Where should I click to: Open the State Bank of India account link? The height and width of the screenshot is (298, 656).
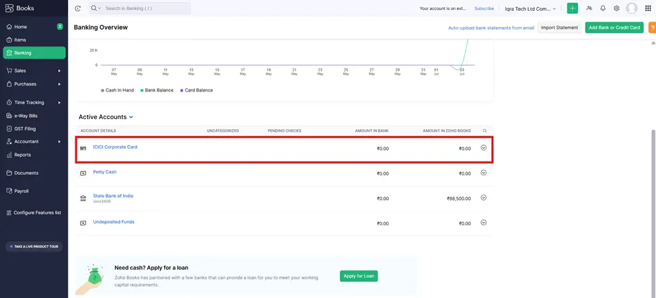(x=113, y=196)
